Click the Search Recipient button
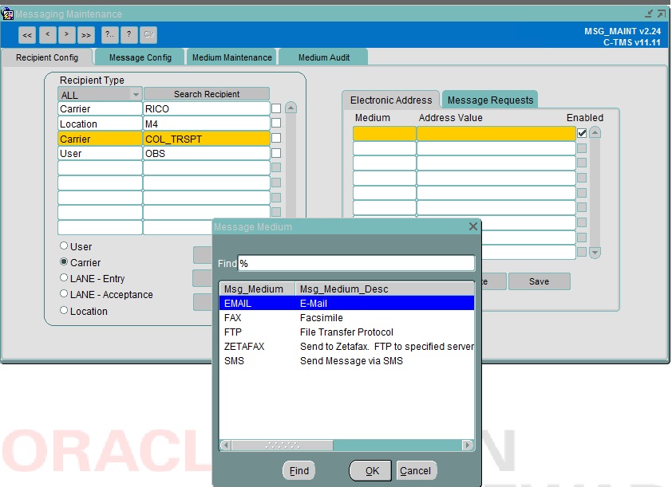 click(x=207, y=94)
